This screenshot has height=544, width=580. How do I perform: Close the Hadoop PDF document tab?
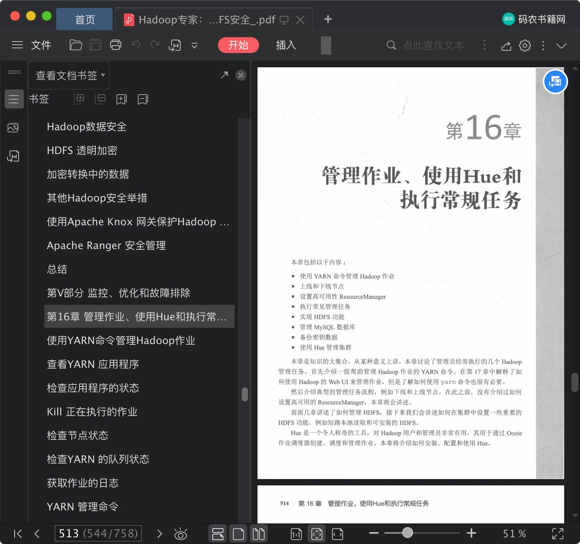[x=300, y=20]
